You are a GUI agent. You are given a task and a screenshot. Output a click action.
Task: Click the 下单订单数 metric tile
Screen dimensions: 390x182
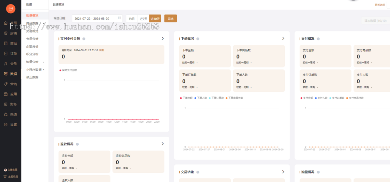point(205,81)
